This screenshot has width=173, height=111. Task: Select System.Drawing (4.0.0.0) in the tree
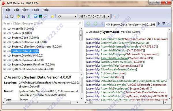(27, 56)
